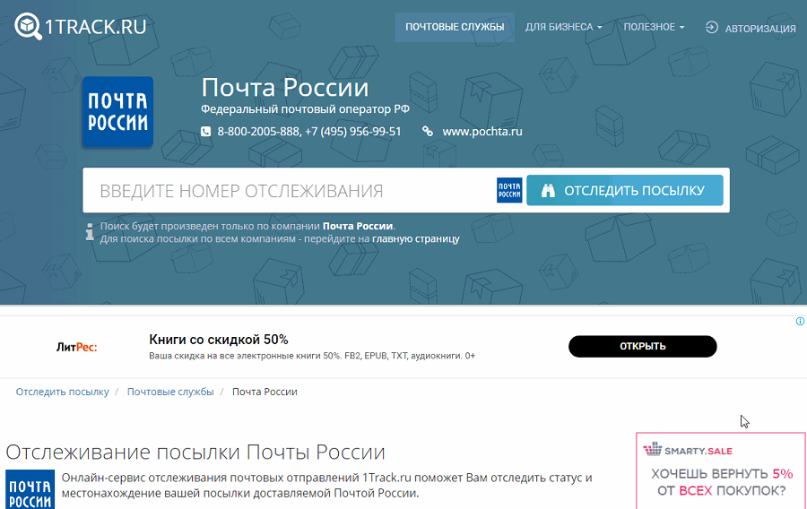Click the 1TRACK.RU site name text
Screen dimensions: 807x509
click(x=96, y=27)
